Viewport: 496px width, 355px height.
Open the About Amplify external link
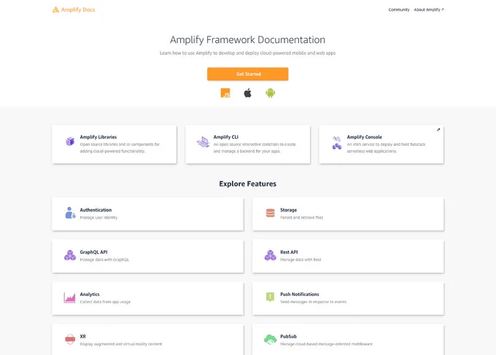(x=429, y=9)
